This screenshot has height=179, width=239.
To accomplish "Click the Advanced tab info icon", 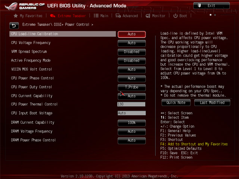I will click(118, 16).
